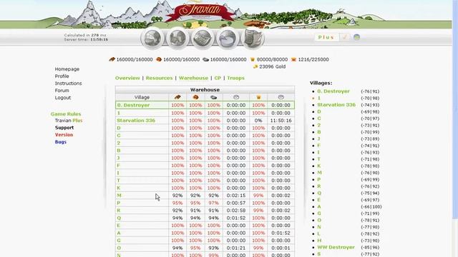Viewport: 458px width, 257px height.
Task: Click the checkmark icon next to Plus
Action: [345, 37]
